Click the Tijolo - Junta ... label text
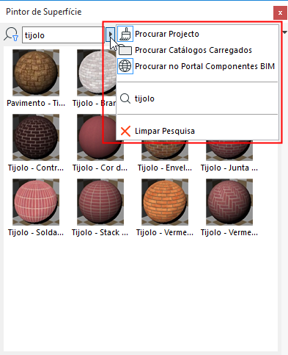The height and width of the screenshot is (355, 288). (229, 168)
